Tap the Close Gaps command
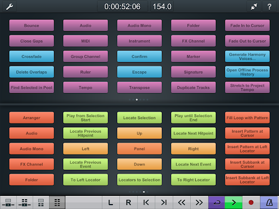Image resolution: width=279 pixels, height=209 pixels. coord(32,41)
